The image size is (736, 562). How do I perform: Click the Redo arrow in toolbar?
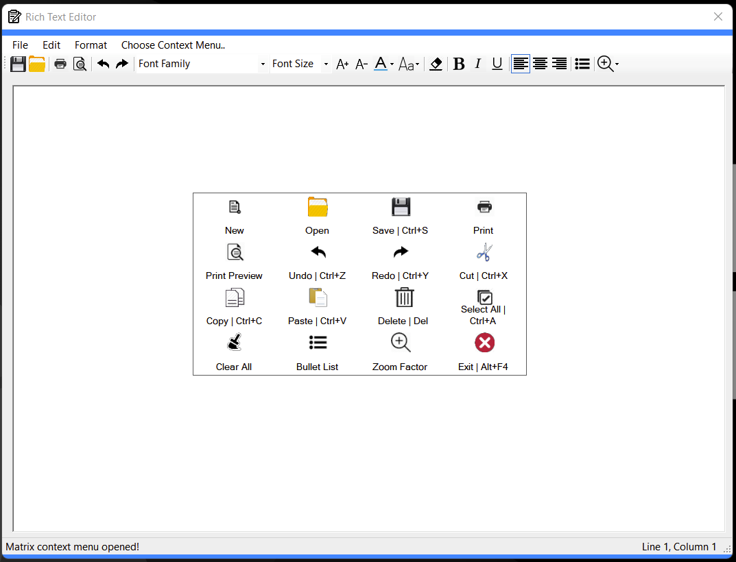[122, 64]
